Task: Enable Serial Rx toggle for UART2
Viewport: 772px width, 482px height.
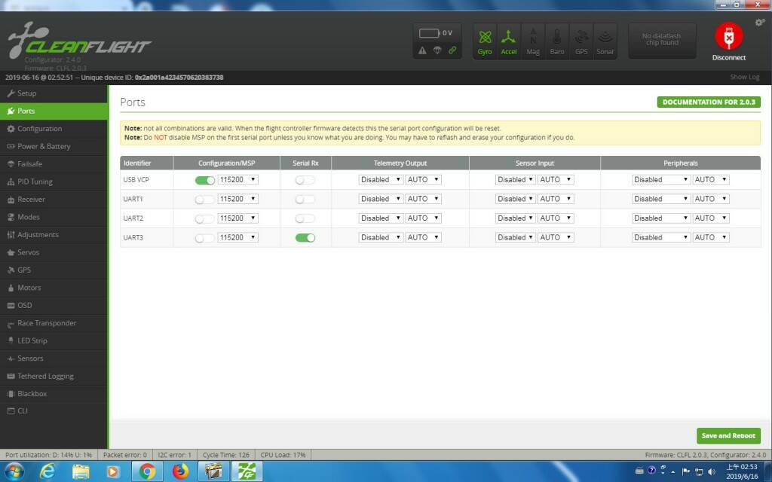Action: coord(305,218)
